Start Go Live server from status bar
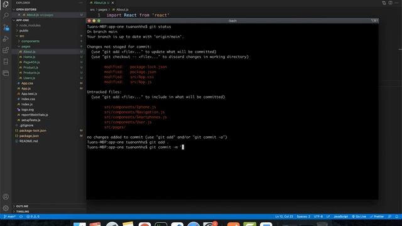The height and width of the screenshot is (226, 402). pyautogui.click(x=359, y=217)
